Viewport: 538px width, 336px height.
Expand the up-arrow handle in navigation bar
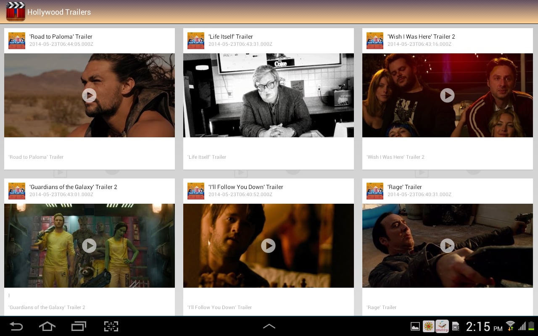tap(269, 326)
